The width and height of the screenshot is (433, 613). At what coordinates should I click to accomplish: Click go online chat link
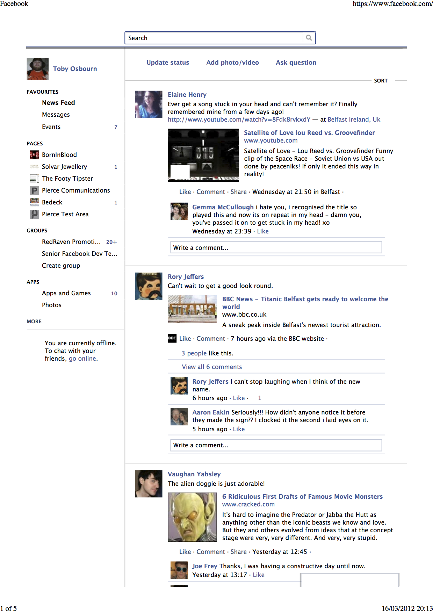(82, 359)
